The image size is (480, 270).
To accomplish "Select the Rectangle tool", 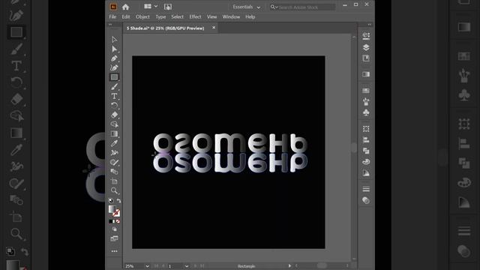I will [x=114, y=77].
